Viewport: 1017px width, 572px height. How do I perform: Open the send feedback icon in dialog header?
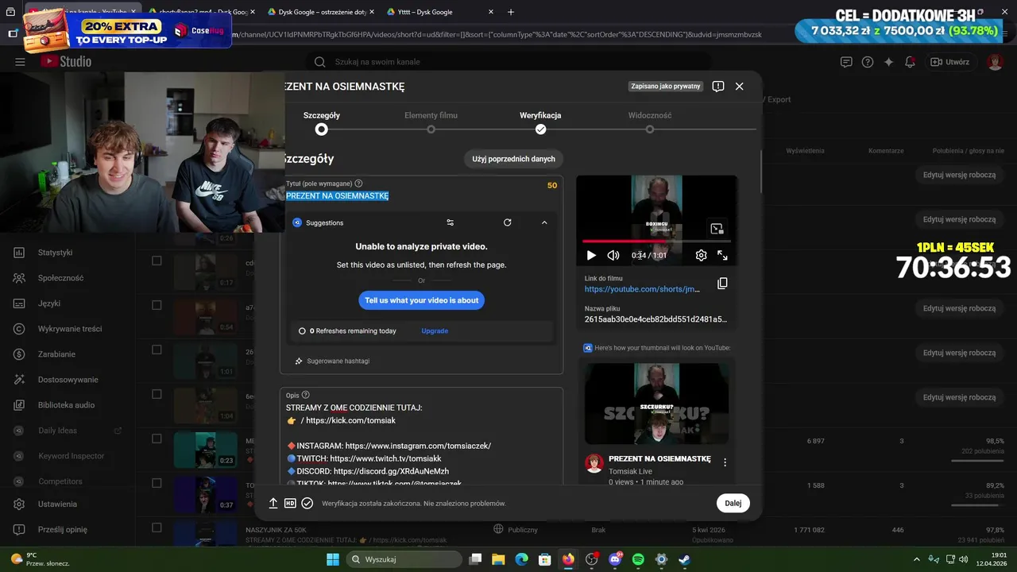718,87
